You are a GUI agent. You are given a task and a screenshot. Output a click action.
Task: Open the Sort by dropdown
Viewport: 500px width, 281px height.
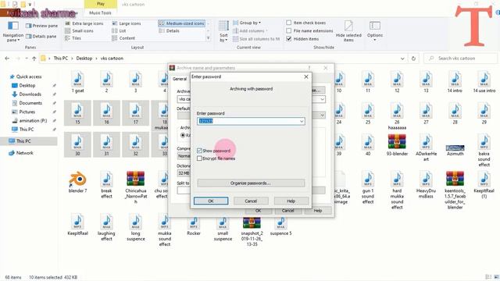pos(223,31)
